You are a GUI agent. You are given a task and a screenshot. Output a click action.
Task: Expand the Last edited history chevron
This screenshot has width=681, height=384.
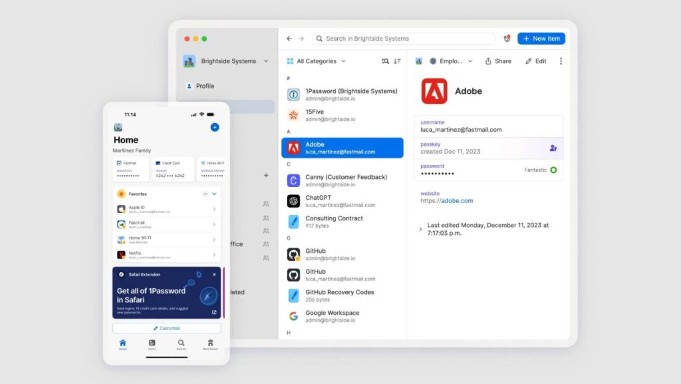420,229
